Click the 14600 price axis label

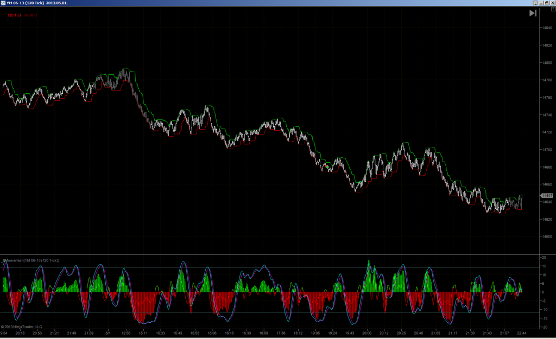click(547, 236)
